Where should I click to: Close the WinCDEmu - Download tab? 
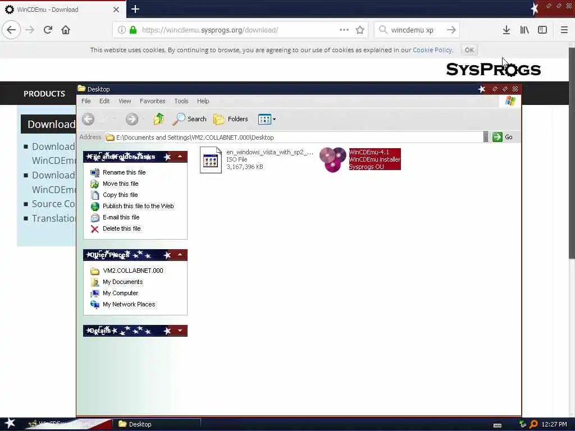coord(116,10)
